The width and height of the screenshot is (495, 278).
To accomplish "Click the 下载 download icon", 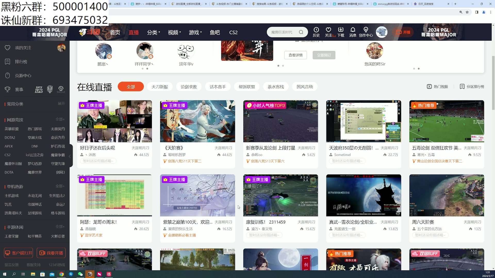I will [341, 32].
